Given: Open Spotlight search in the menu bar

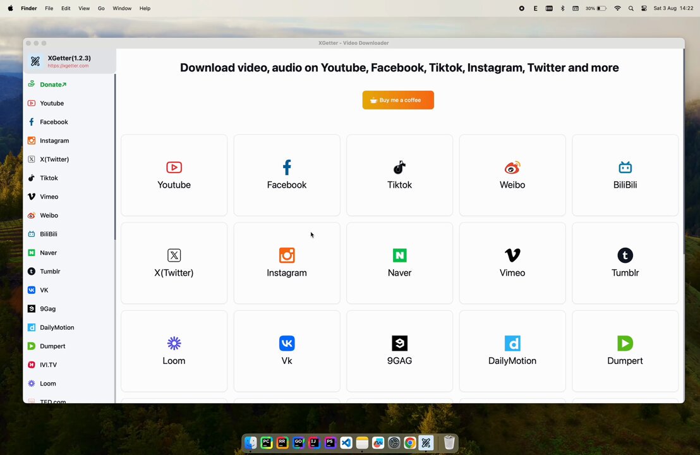Looking at the screenshot, I should point(631,8).
